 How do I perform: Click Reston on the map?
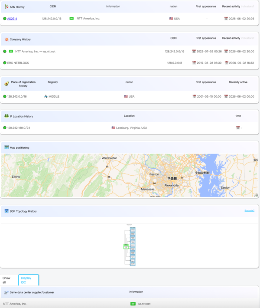(x=154, y=174)
